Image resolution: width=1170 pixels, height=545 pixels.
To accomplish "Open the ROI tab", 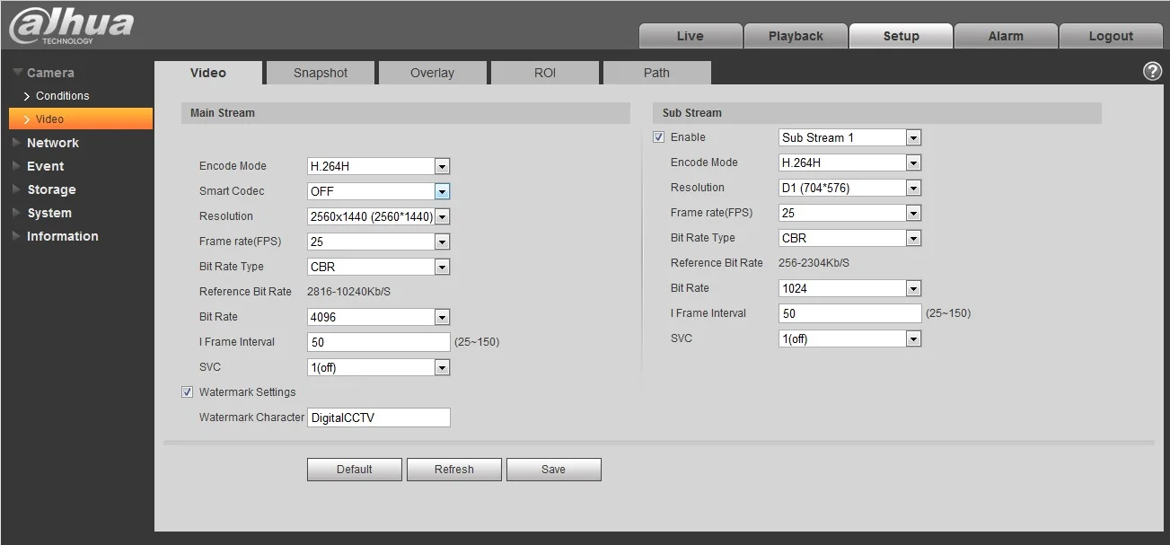I will coord(545,73).
